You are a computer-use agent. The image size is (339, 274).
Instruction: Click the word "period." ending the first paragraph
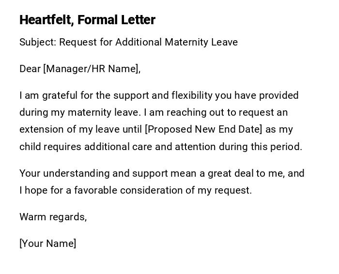click(286, 146)
